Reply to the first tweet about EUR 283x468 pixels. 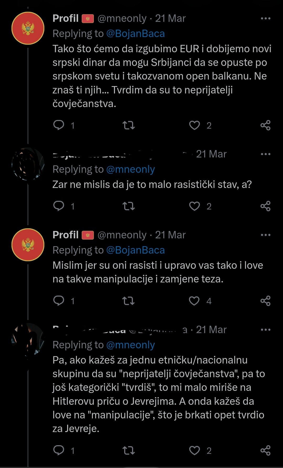59,125
